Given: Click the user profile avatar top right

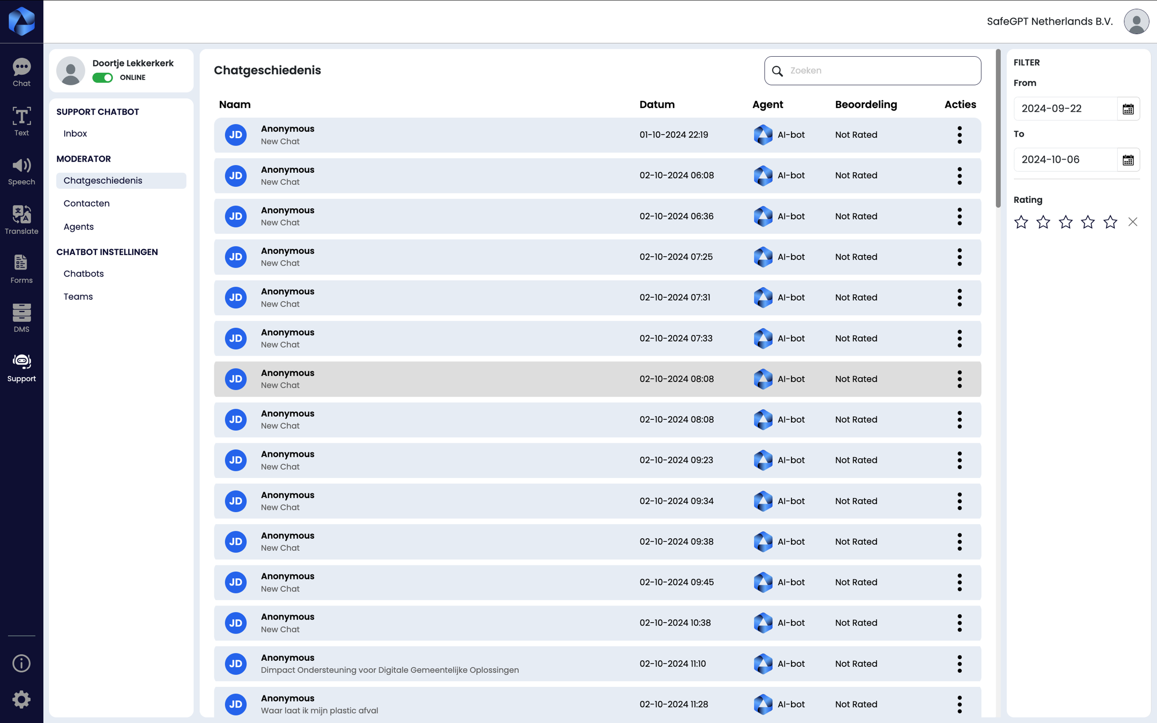Looking at the screenshot, I should [x=1136, y=22].
